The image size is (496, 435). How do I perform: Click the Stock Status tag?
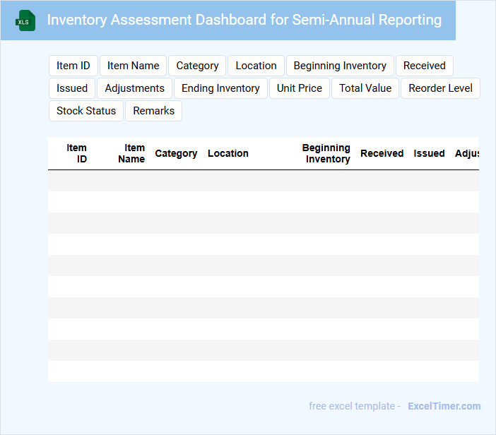click(x=86, y=111)
